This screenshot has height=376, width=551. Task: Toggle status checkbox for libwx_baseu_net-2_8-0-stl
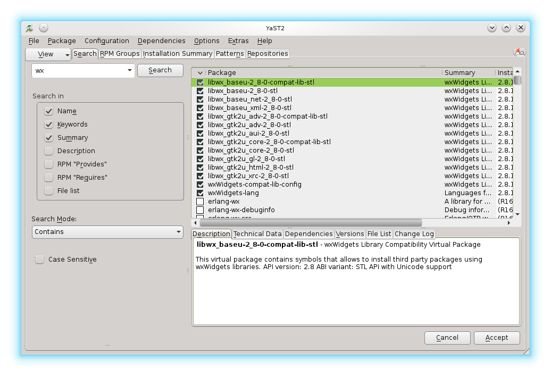pos(200,99)
